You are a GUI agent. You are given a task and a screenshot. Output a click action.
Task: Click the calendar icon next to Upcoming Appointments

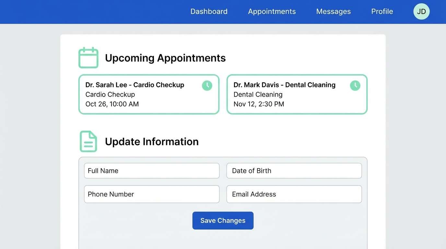click(x=88, y=57)
